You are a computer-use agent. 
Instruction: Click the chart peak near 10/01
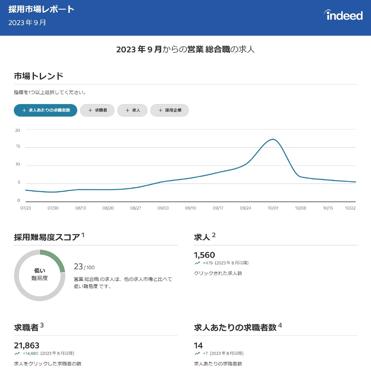tap(273, 139)
